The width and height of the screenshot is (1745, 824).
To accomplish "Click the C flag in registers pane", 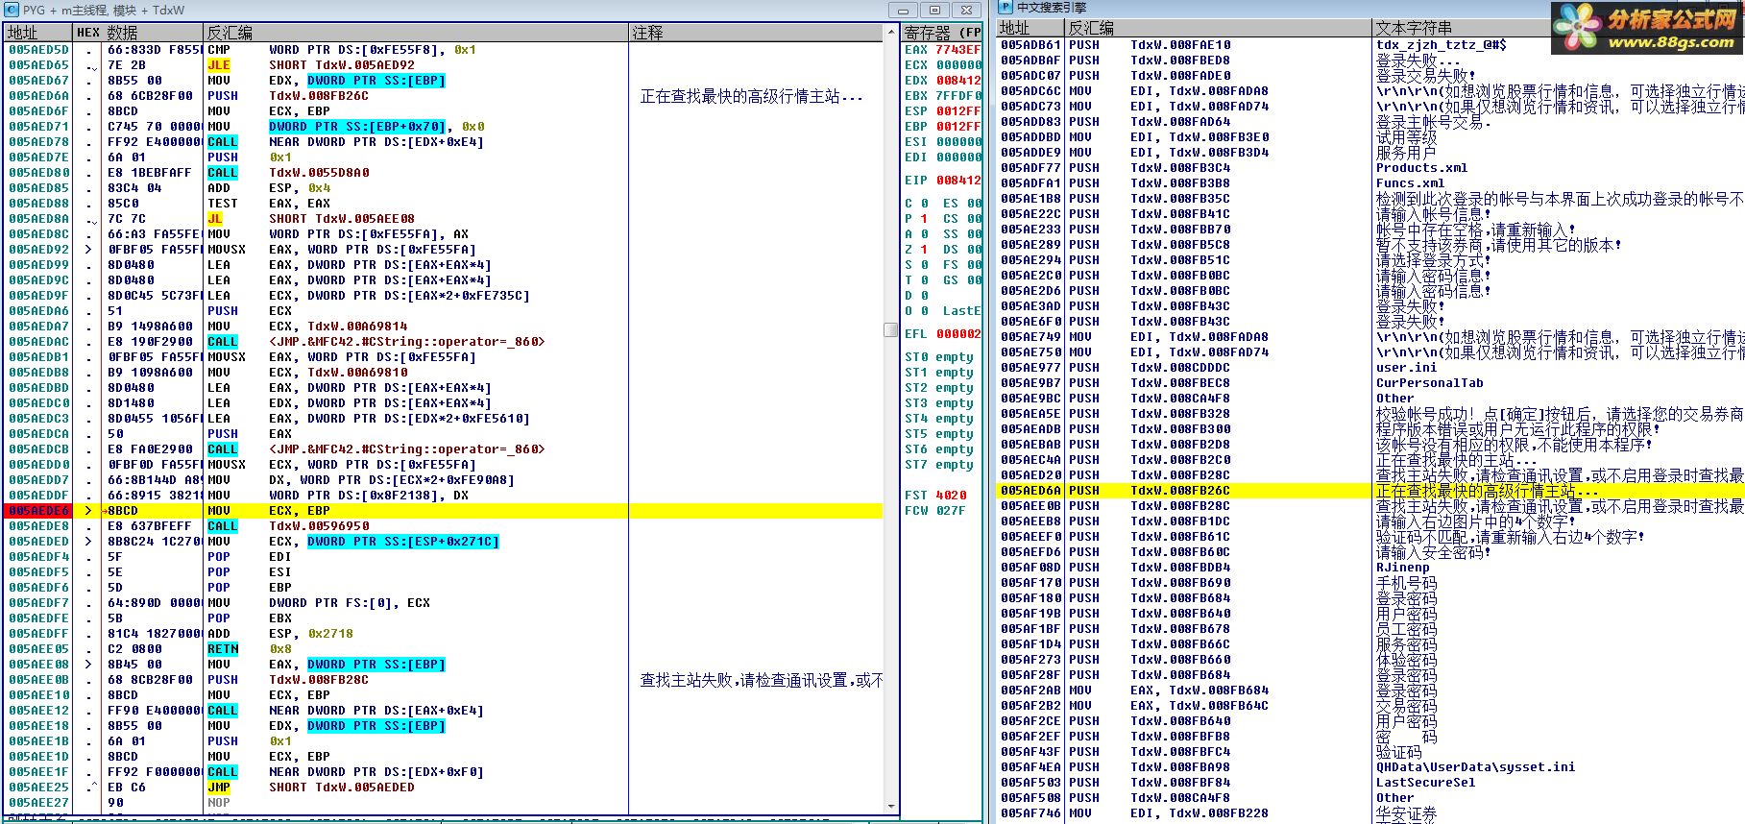I will coord(916,204).
